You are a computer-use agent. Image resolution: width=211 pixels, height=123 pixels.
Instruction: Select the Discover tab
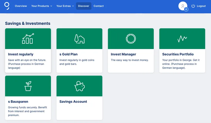point(84,6)
